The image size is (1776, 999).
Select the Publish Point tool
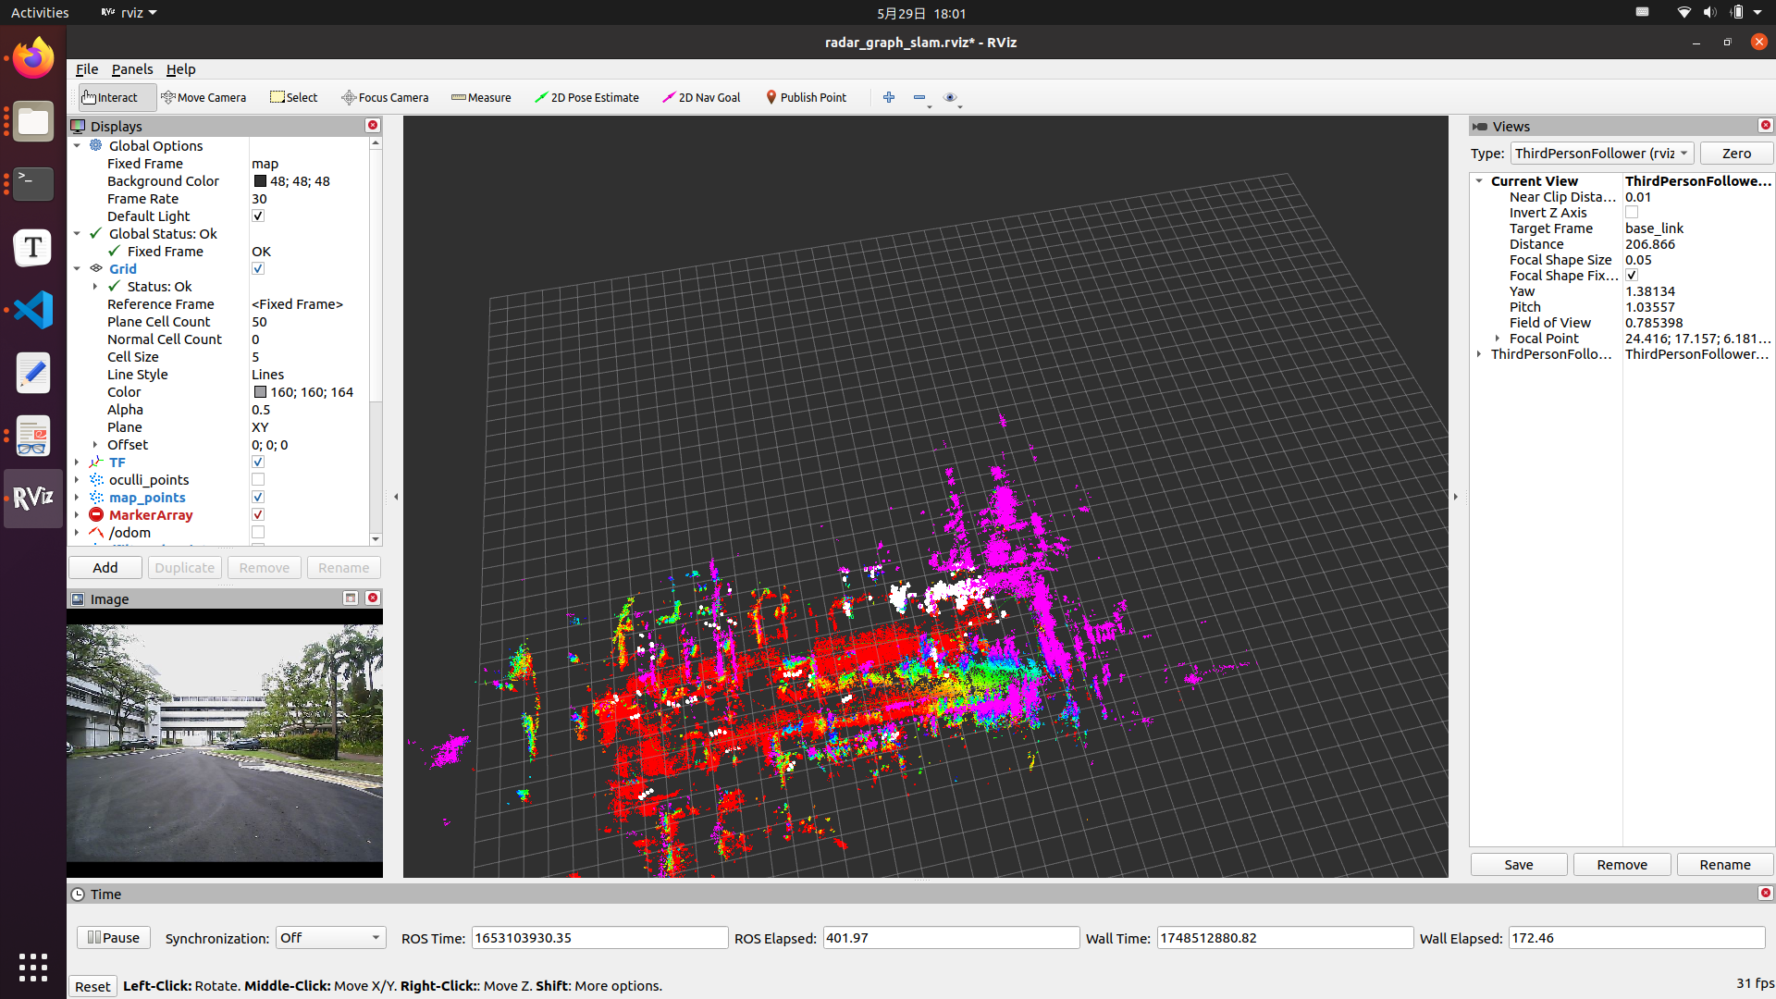pyautogui.click(x=806, y=97)
